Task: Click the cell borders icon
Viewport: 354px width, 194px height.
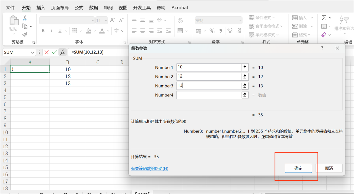Action: coord(74,31)
